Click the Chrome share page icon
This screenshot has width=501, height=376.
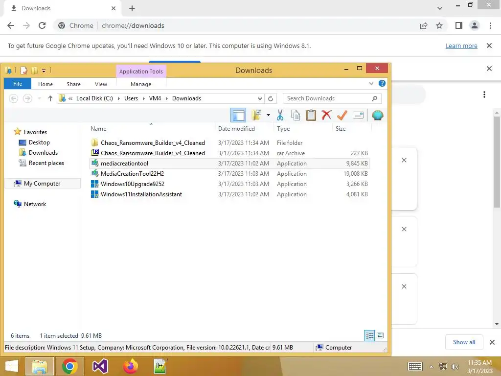[x=424, y=25]
